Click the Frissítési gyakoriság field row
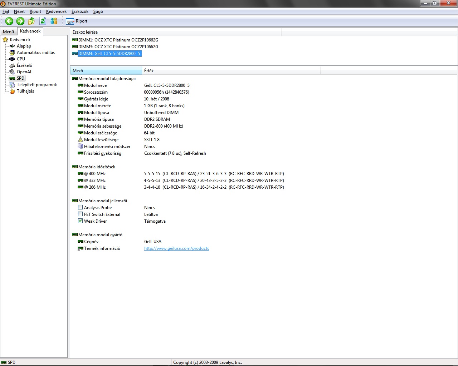 point(142,153)
